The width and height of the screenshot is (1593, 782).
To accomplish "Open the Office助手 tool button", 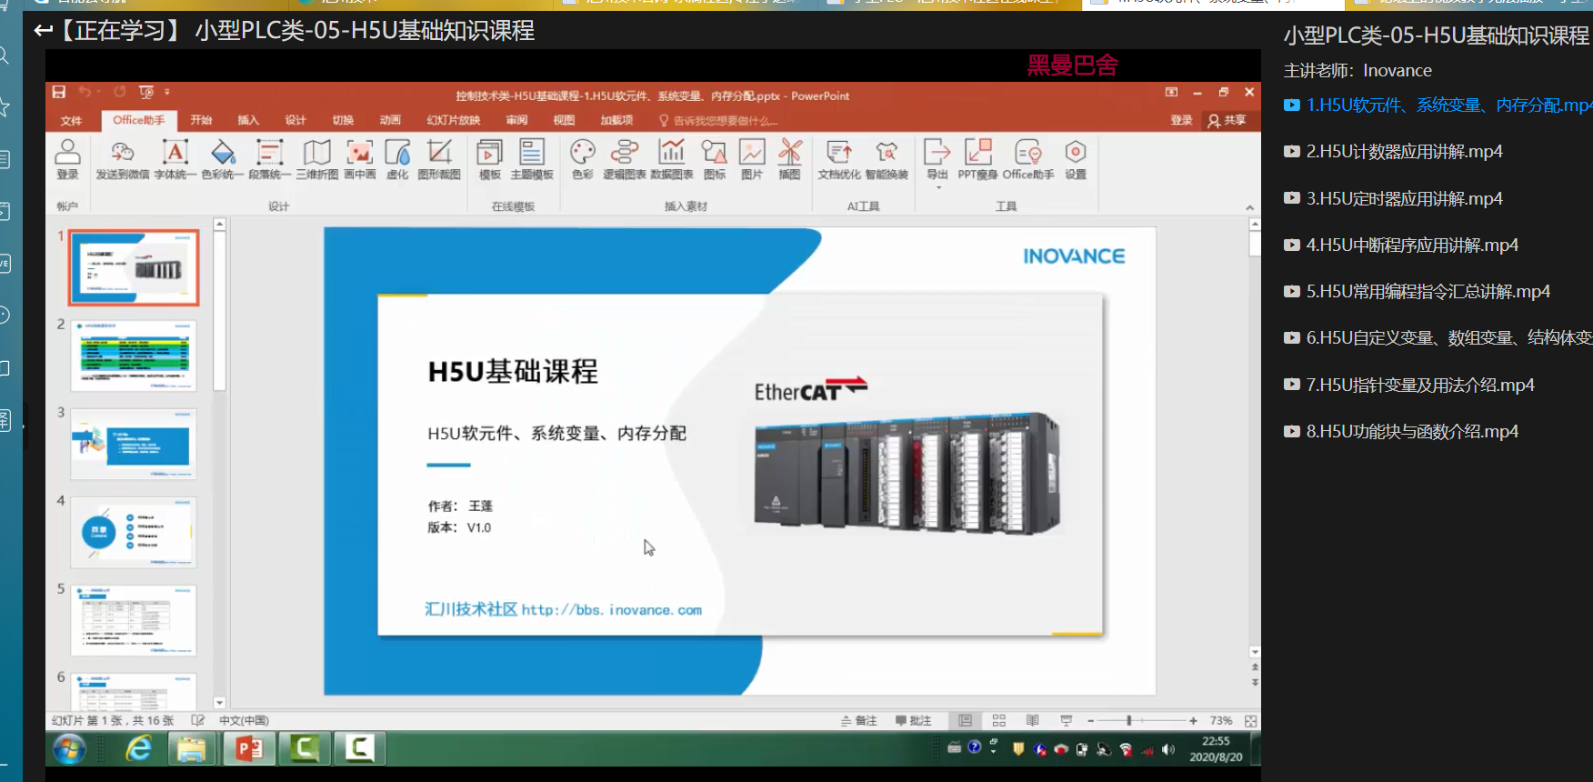I will tap(1028, 159).
